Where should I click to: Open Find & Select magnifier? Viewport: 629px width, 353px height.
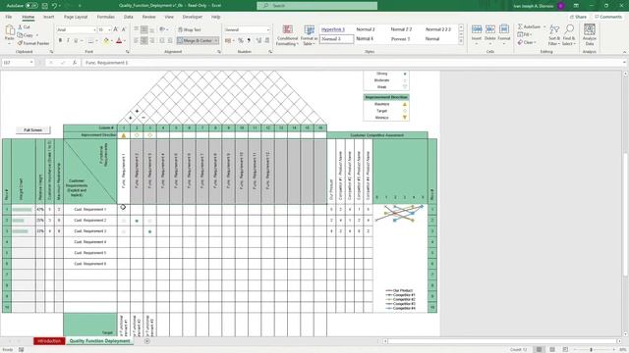tap(569, 35)
